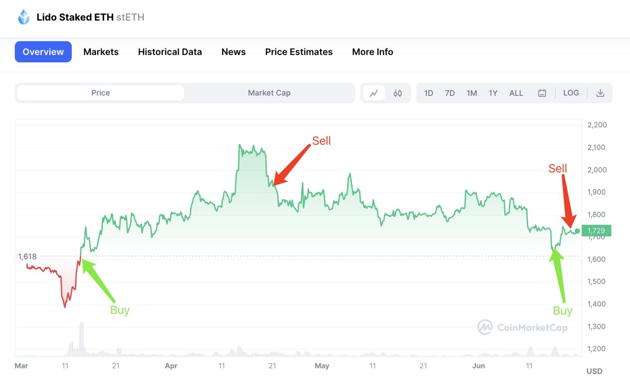This screenshot has width=630, height=384.
Task: Select the Overview tab
Action: pyautogui.click(x=43, y=52)
